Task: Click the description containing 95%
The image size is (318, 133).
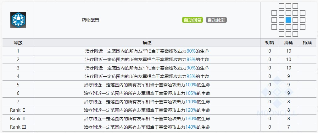Action: tap(147, 76)
